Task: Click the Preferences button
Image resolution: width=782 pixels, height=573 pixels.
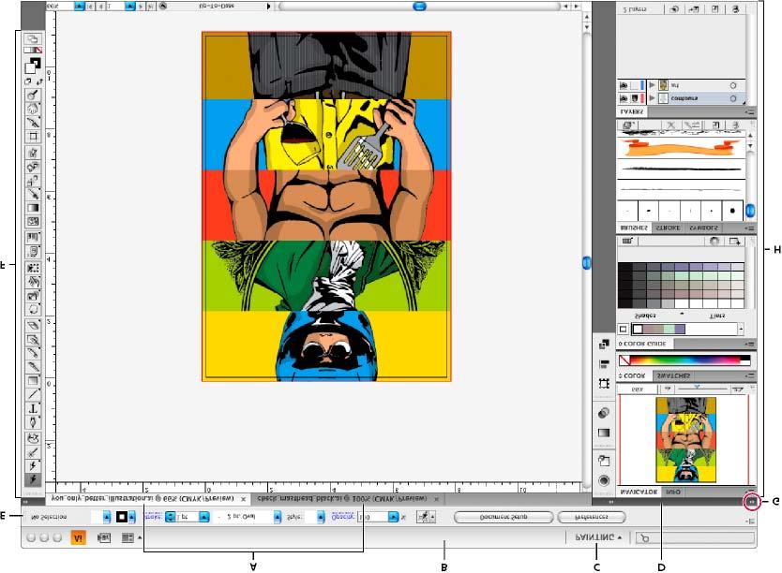Action: (591, 517)
